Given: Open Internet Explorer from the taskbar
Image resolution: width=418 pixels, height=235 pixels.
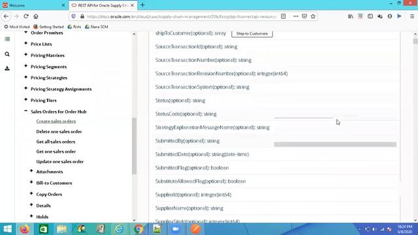Looking at the screenshot, I should [x=119, y=229].
